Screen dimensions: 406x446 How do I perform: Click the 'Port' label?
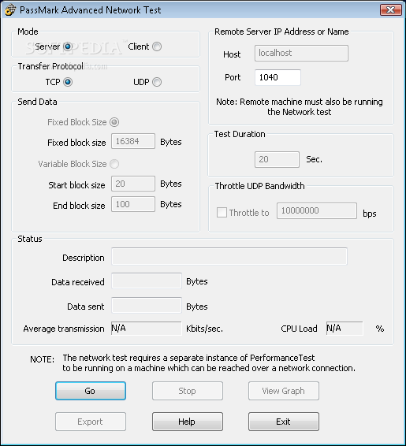(233, 77)
